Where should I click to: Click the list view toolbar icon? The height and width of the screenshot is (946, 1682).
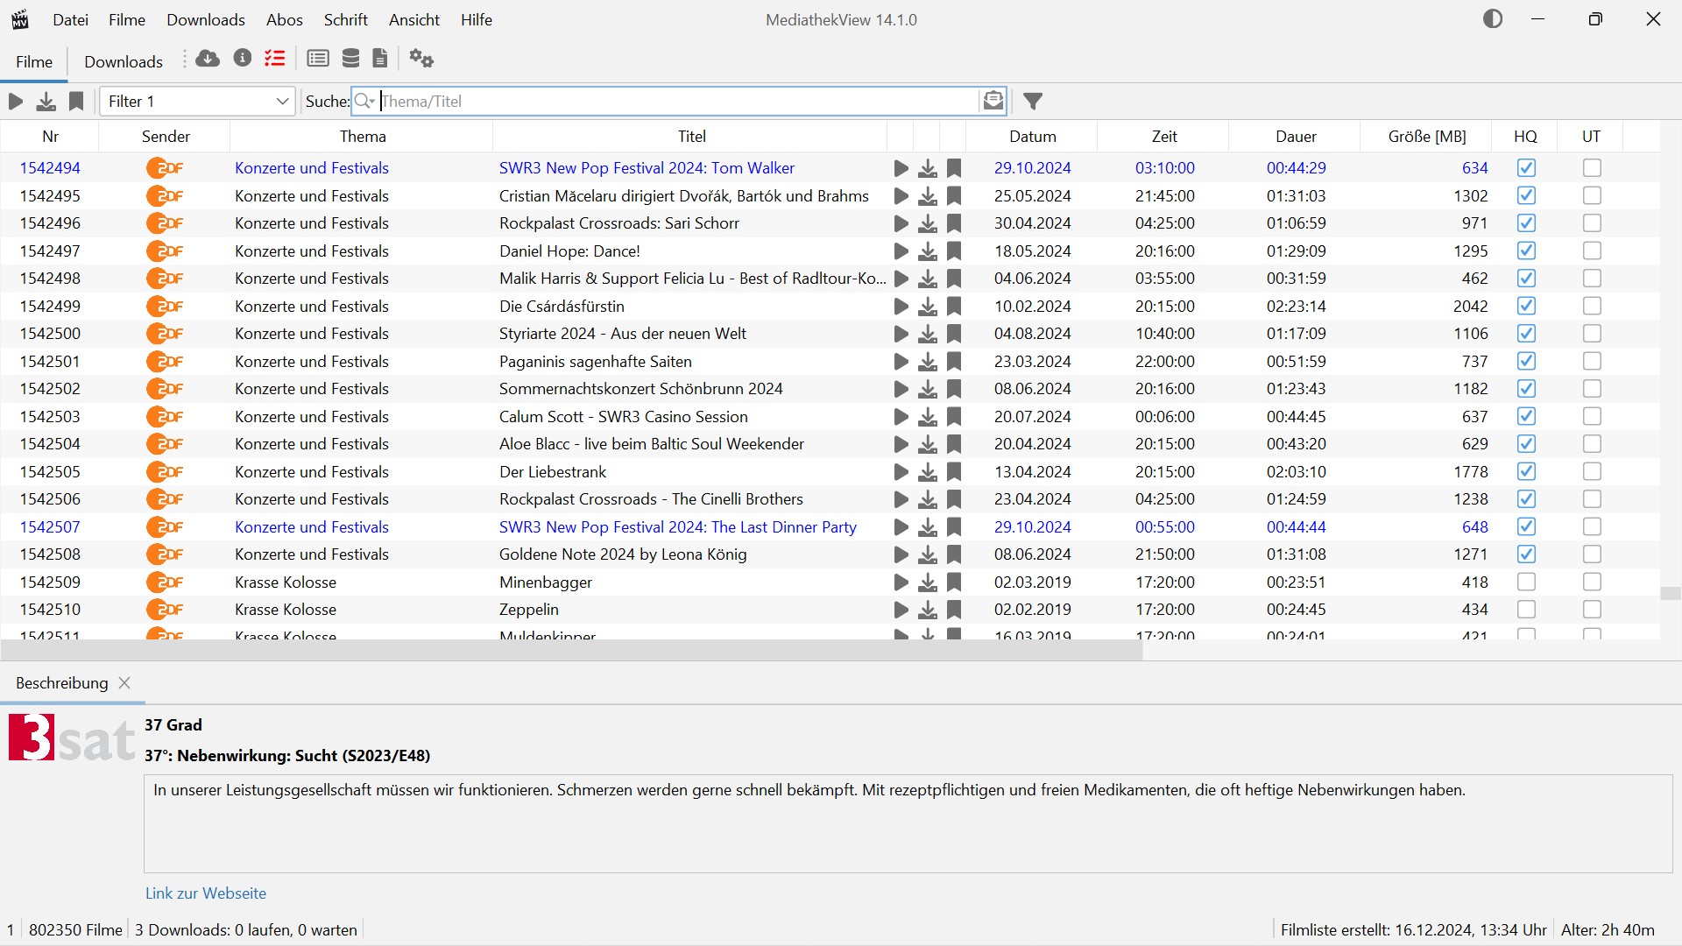[x=318, y=59]
